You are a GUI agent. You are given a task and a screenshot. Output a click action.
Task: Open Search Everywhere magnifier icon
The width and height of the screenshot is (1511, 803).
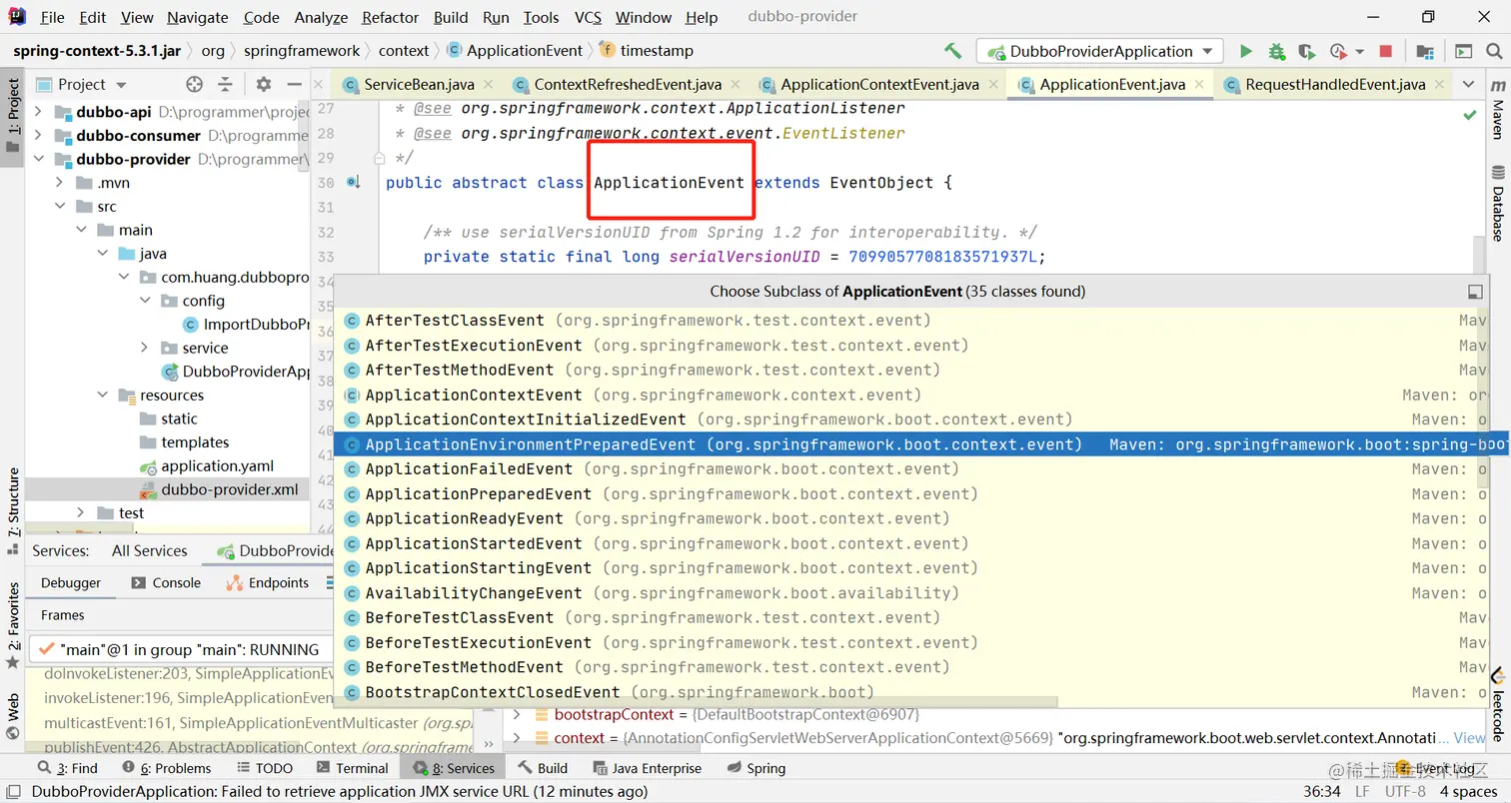1493,51
